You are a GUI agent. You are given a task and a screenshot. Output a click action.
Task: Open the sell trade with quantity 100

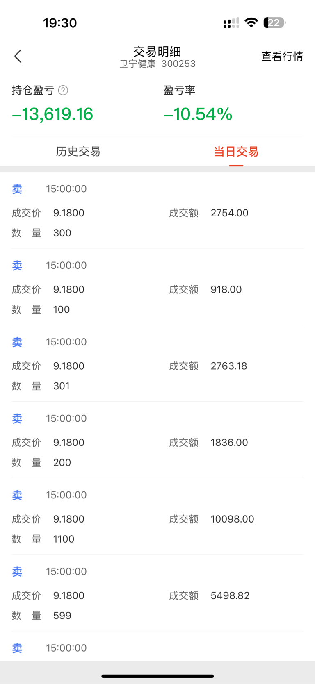pos(157,289)
